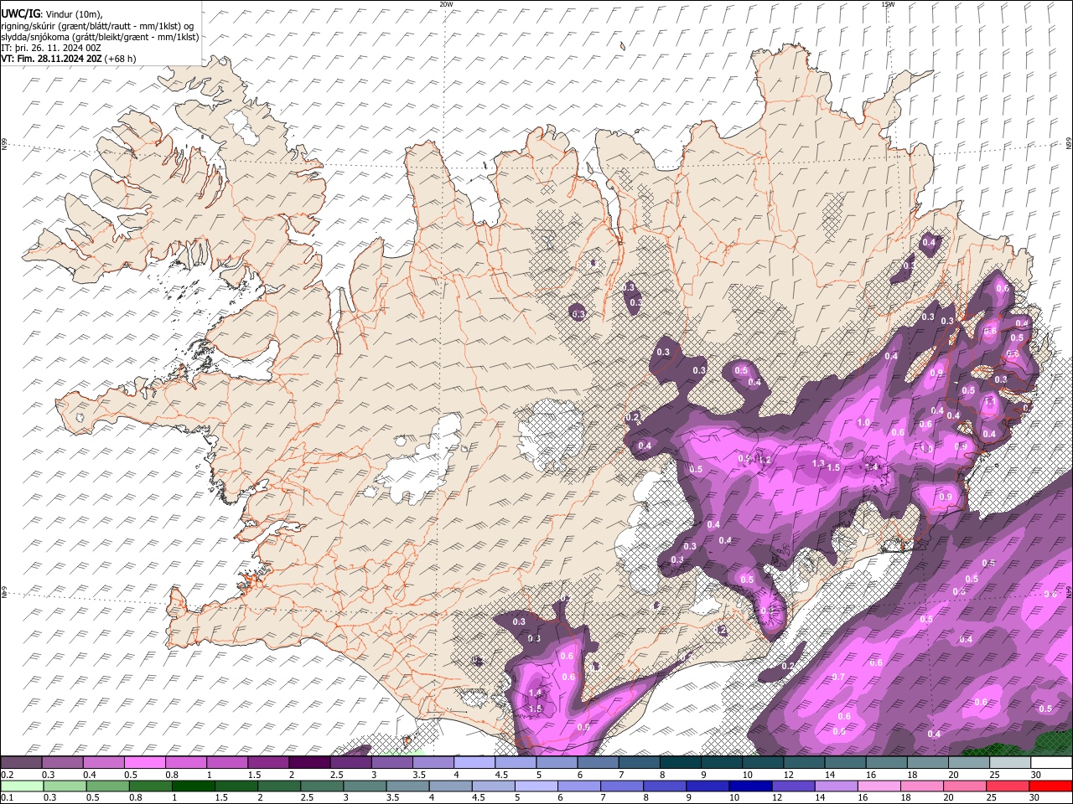The image size is (1073, 804).
Task: Click the '0.1' label under the bottom legend row
Action: point(6,798)
